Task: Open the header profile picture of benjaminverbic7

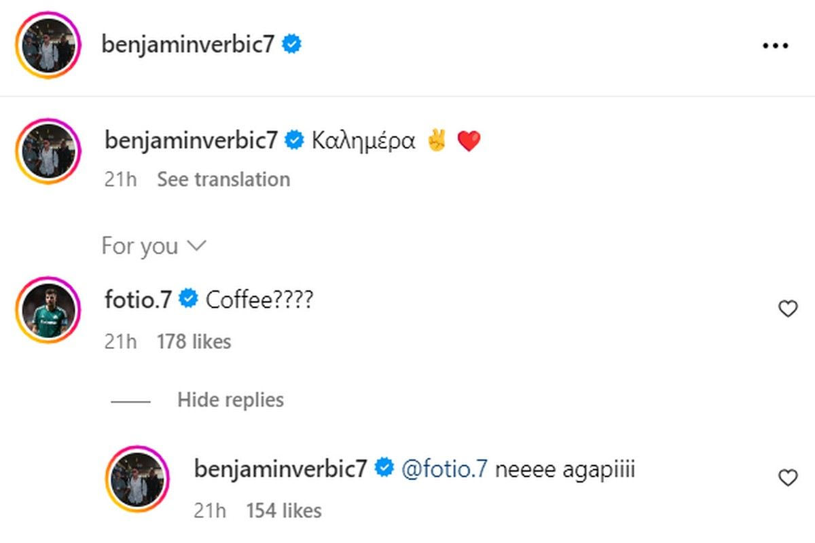Action: (x=48, y=46)
